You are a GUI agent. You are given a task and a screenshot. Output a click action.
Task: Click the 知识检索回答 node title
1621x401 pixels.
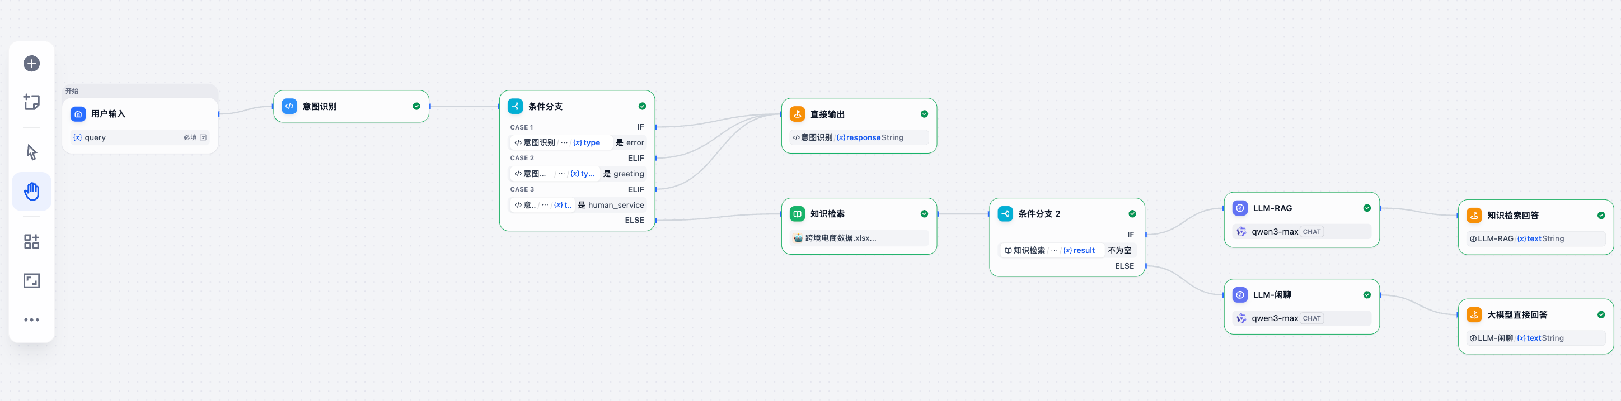tap(1513, 215)
